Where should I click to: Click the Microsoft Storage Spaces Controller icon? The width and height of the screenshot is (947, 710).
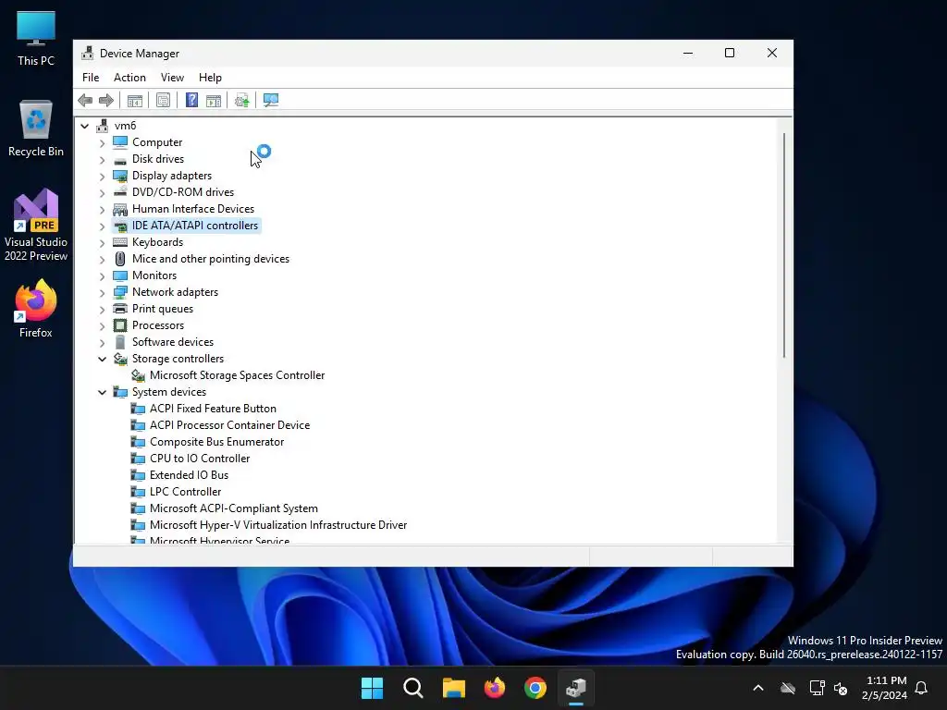pos(139,375)
